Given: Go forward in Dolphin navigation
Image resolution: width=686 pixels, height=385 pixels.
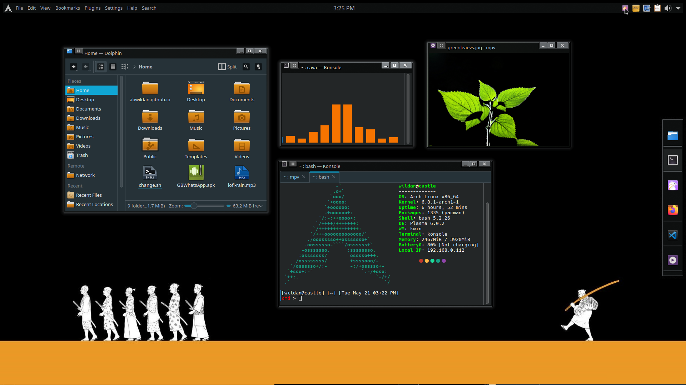Looking at the screenshot, I should point(85,67).
